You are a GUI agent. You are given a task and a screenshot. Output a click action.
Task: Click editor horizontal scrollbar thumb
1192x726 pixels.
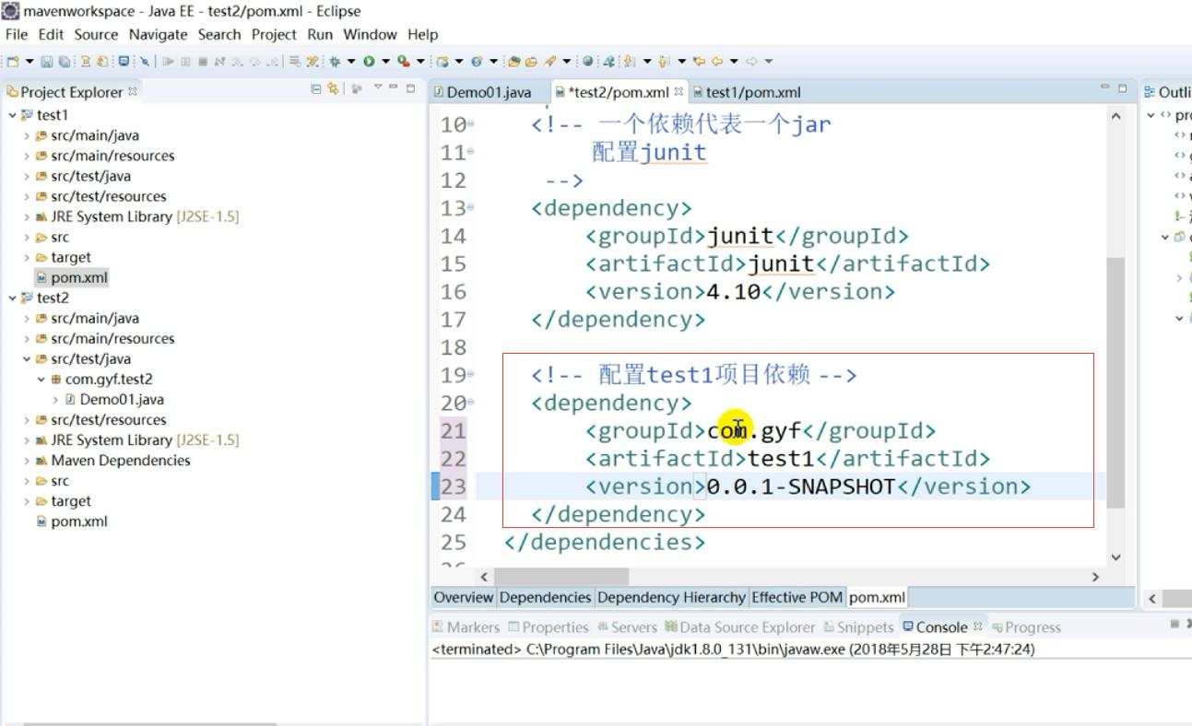pyautogui.click(x=562, y=576)
